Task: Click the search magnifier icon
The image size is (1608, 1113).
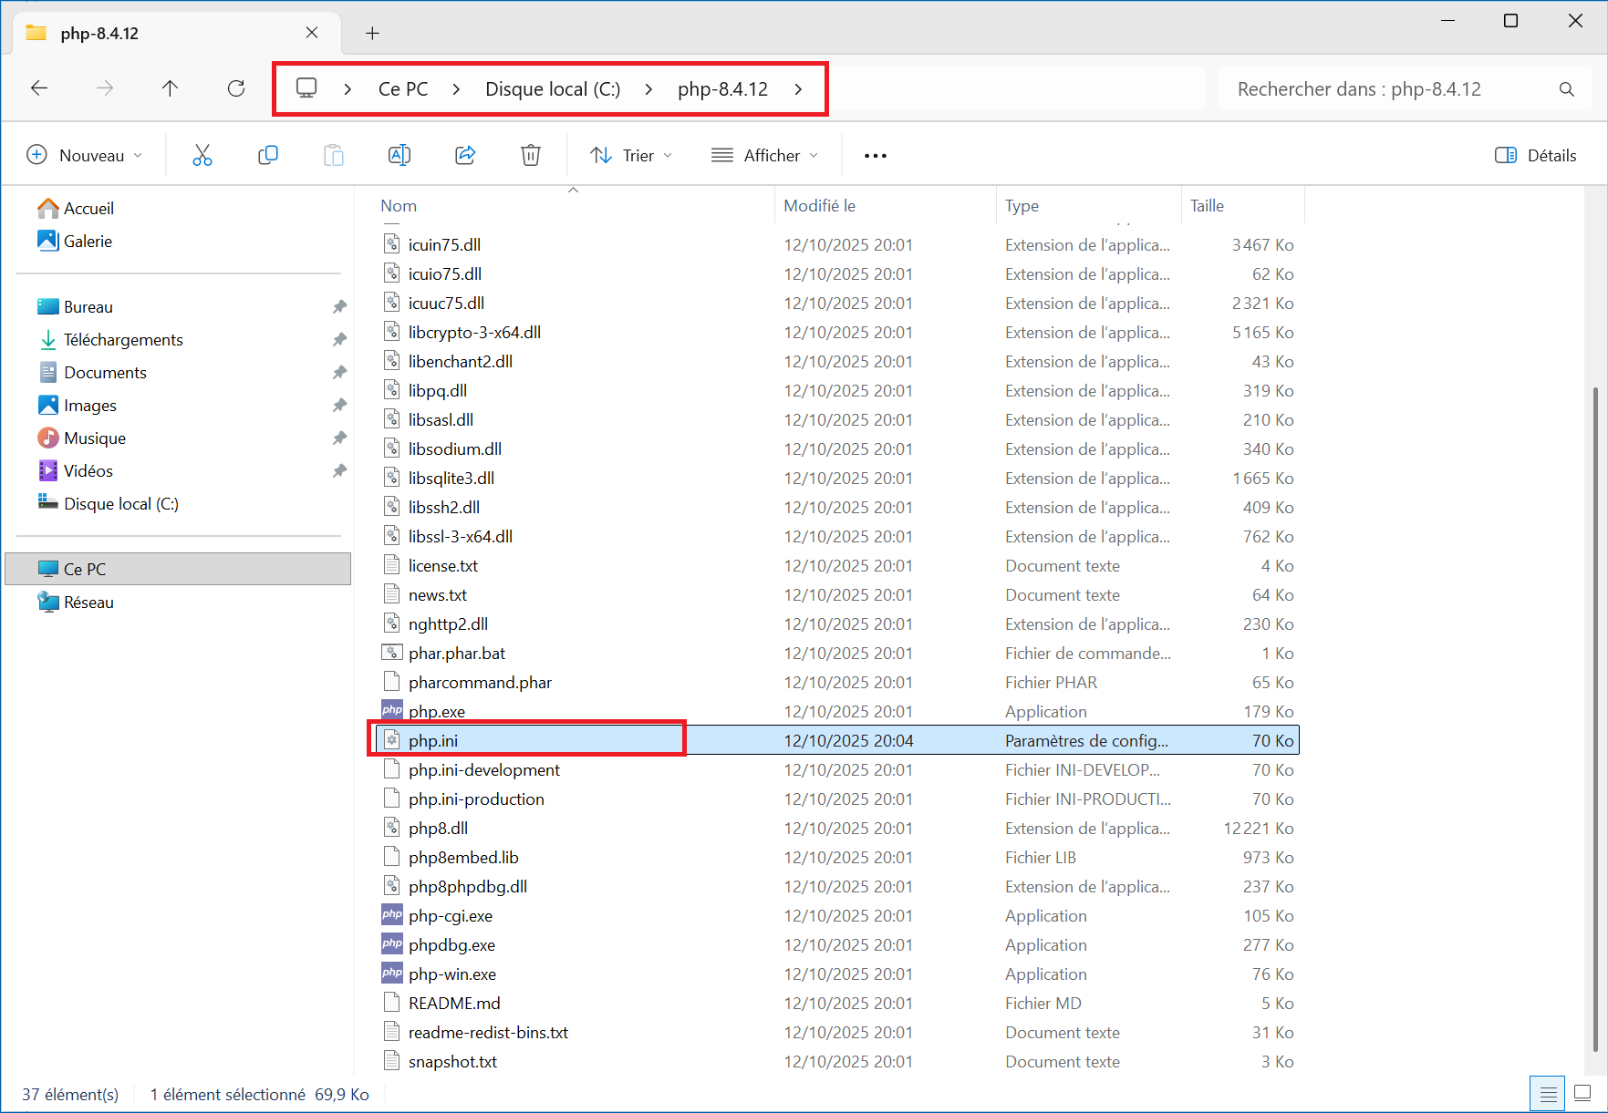Action: point(1566,89)
